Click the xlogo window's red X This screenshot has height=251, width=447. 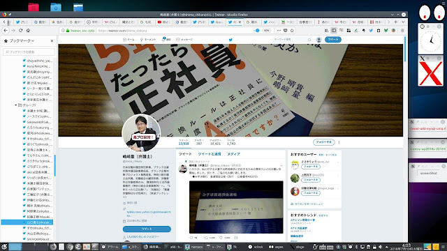(430, 73)
